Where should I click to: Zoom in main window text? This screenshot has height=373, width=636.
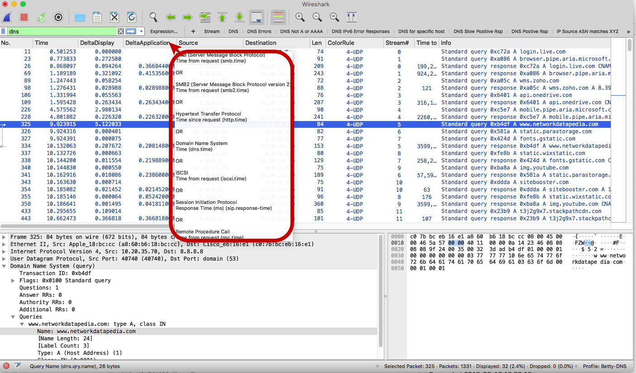point(300,17)
